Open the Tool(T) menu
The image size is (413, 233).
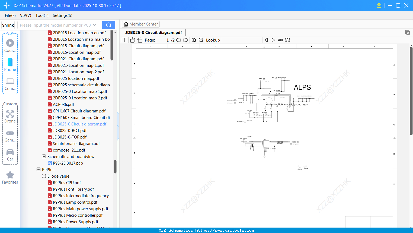(42, 15)
